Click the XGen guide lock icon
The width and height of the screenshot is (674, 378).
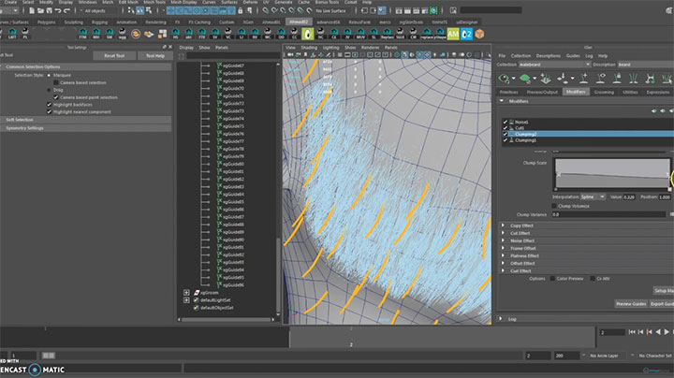617,79
